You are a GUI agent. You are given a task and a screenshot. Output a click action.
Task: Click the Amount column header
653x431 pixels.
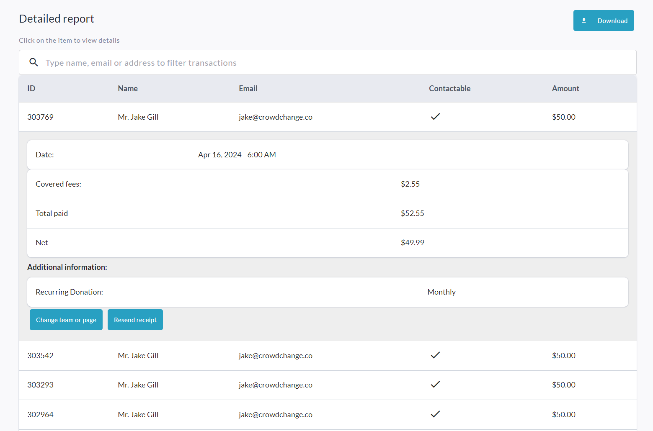click(x=565, y=88)
